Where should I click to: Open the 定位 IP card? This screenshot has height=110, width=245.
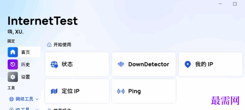tap(77, 91)
